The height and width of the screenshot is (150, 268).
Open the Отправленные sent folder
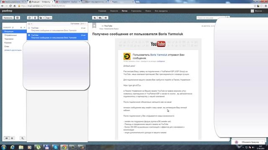(10, 35)
